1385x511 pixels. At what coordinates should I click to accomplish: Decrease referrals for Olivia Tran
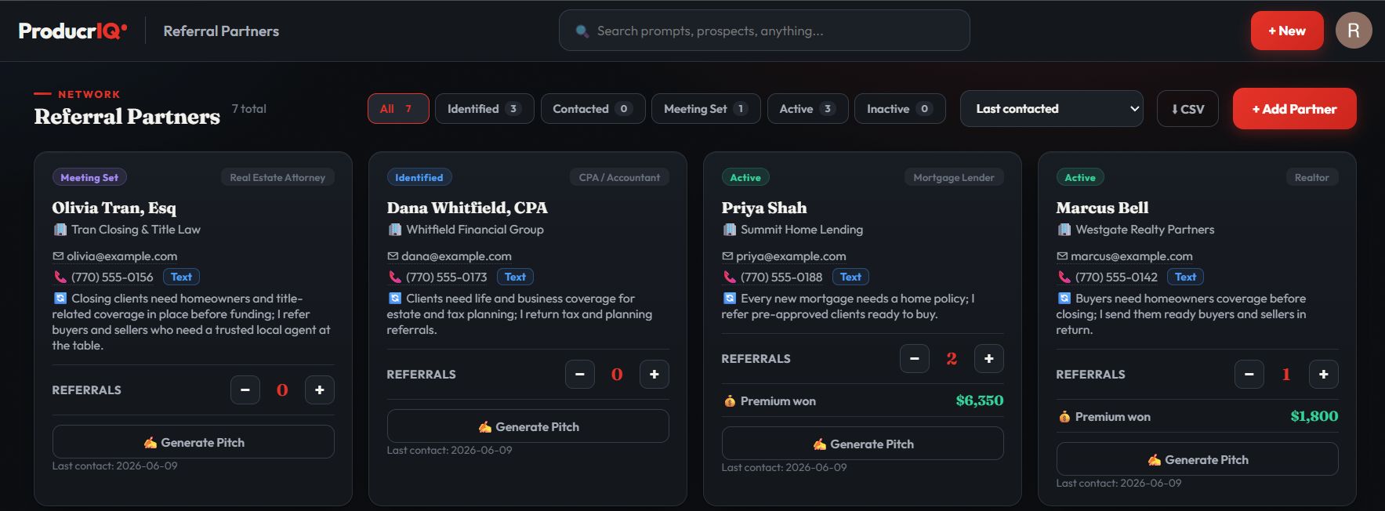click(245, 390)
